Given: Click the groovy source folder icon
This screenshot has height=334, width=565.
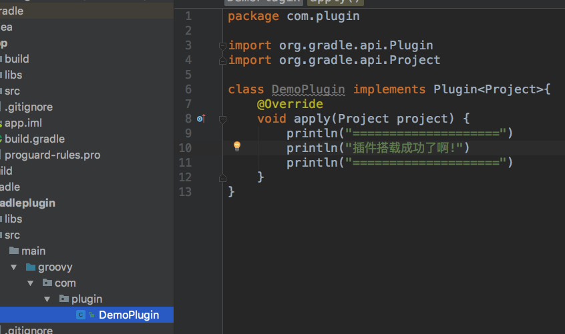Looking at the screenshot, I should coord(31,267).
